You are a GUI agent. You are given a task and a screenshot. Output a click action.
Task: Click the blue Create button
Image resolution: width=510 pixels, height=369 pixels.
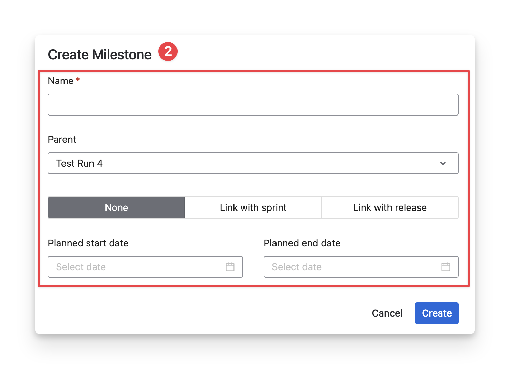(437, 313)
